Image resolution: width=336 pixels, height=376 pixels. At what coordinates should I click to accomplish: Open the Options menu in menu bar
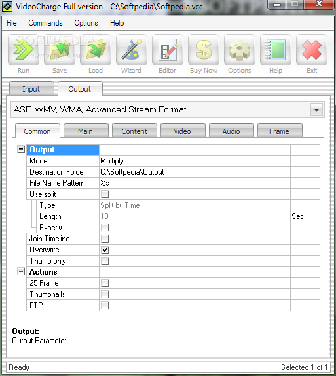pos(86,23)
